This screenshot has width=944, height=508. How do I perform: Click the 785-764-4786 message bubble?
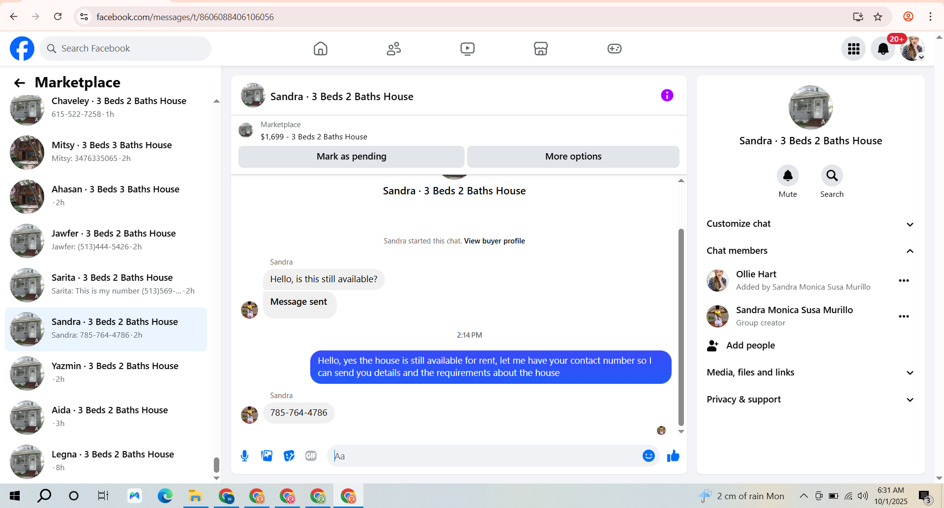point(298,413)
